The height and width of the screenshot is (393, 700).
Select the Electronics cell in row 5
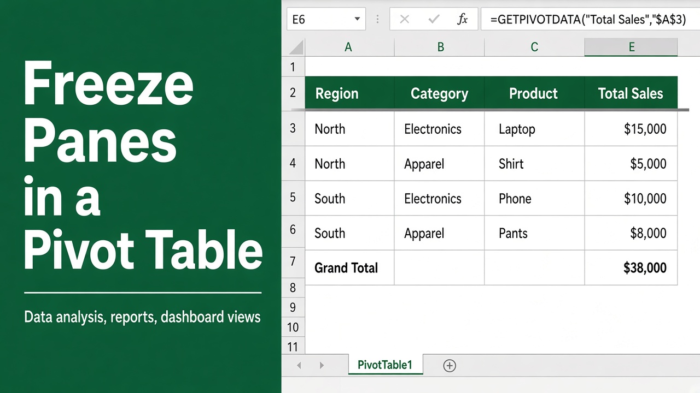(x=439, y=198)
